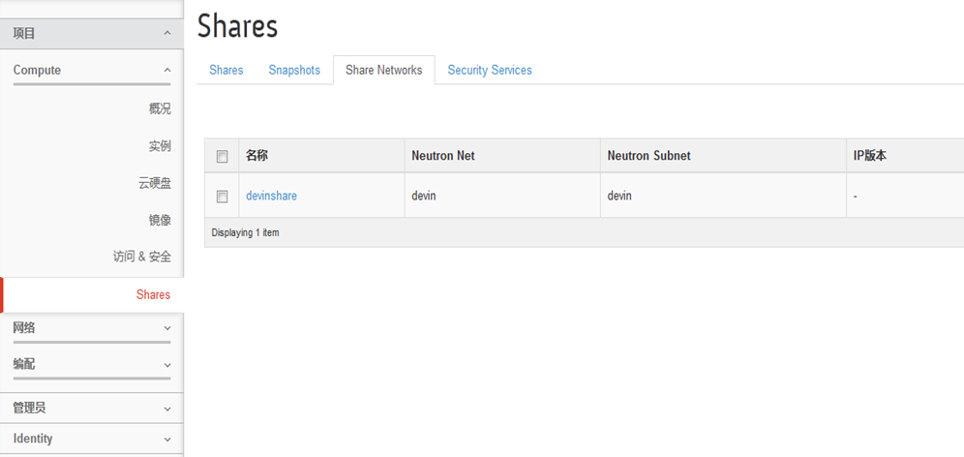Click the IP版本 column header
Viewport: 964px width, 457px height.
tap(869, 156)
